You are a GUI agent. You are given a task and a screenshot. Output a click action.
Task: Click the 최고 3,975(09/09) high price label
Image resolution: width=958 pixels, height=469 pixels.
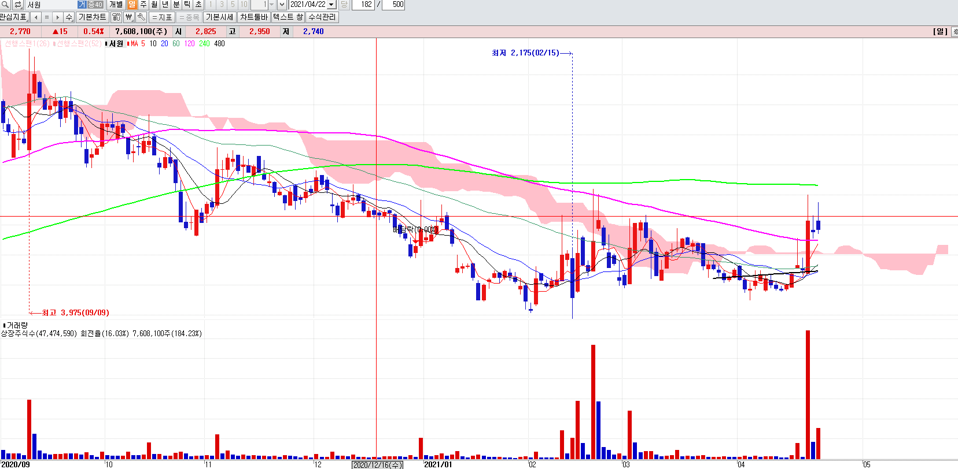(75, 312)
